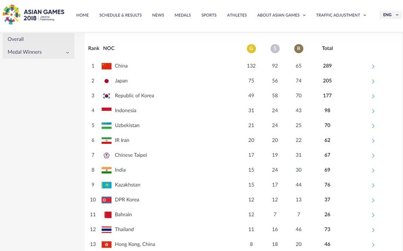Image resolution: width=403 pixels, height=251 pixels.
Task: Click the Republic of Korea flag icon
Action: (x=107, y=95)
